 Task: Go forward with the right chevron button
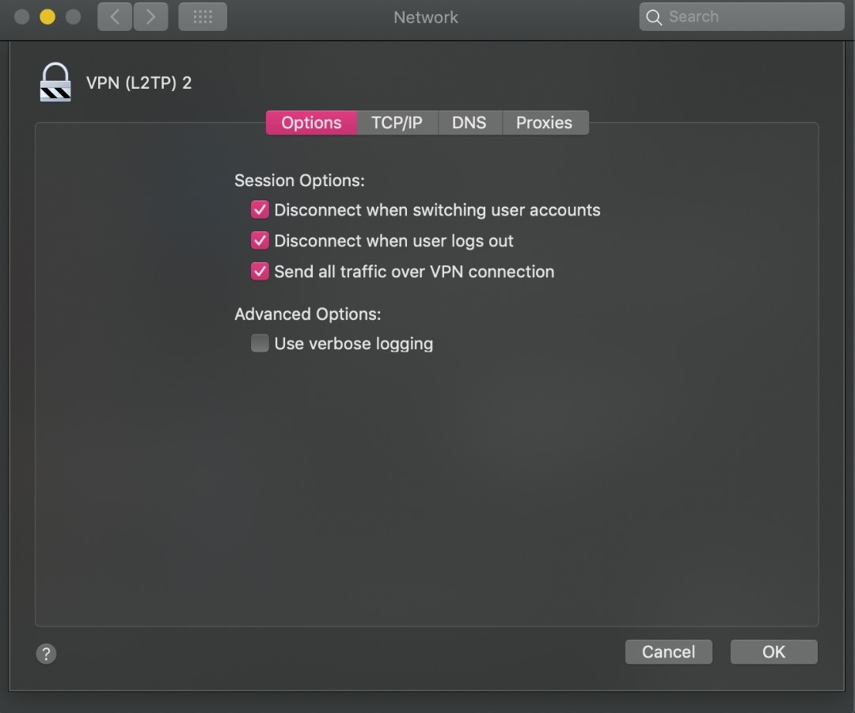tap(150, 17)
